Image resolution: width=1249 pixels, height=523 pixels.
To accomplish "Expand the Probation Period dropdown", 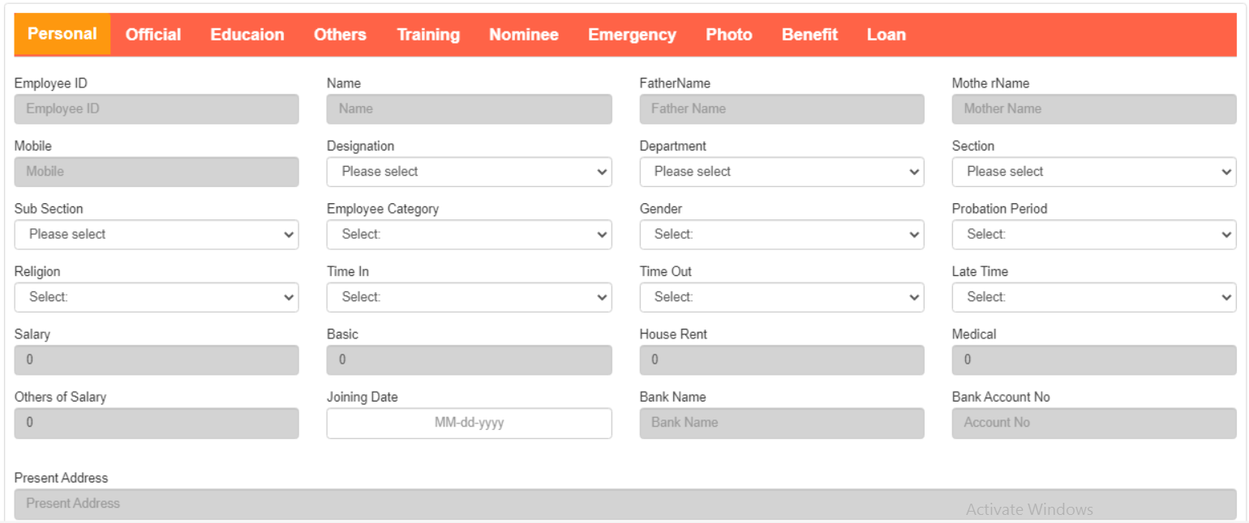I will point(1093,235).
